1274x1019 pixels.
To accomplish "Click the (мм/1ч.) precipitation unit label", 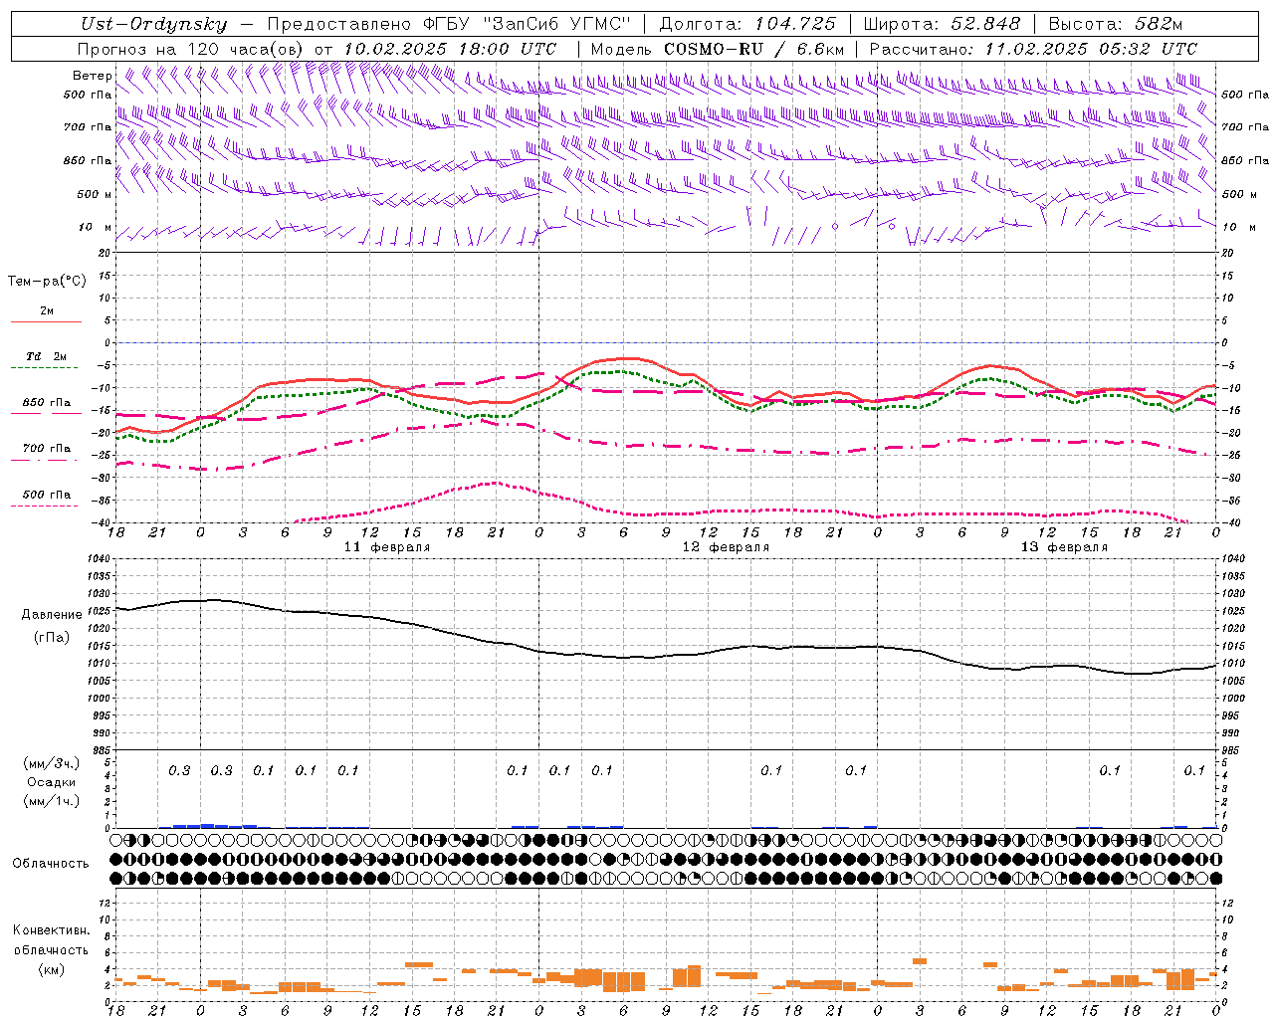I will point(52,801).
